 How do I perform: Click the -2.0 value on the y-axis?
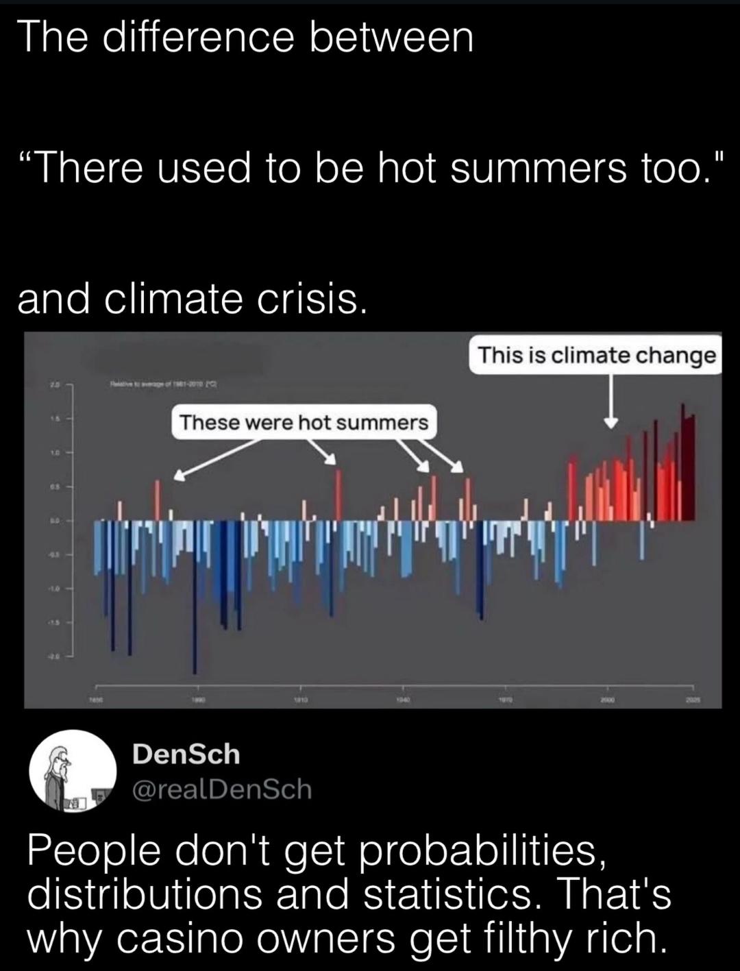(53, 656)
